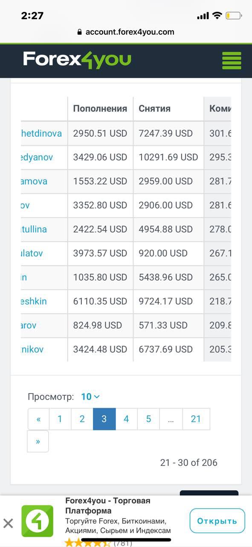
Task: Open page 2 of the table
Action: [82, 419]
